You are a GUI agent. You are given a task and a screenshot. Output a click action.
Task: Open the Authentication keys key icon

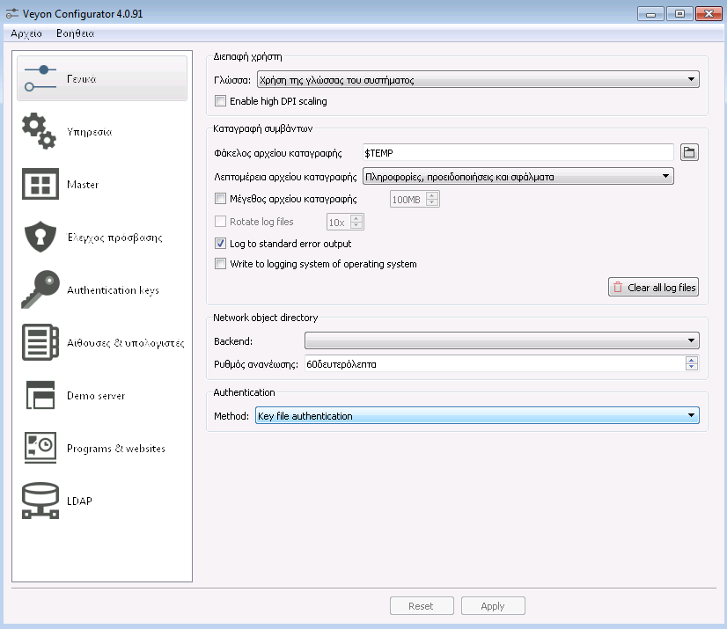coord(40,289)
